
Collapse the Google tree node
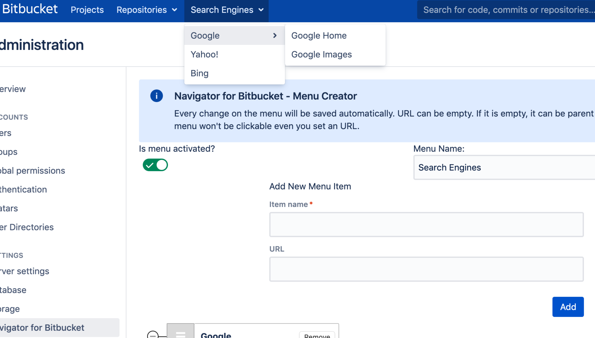click(x=153, y=335)
